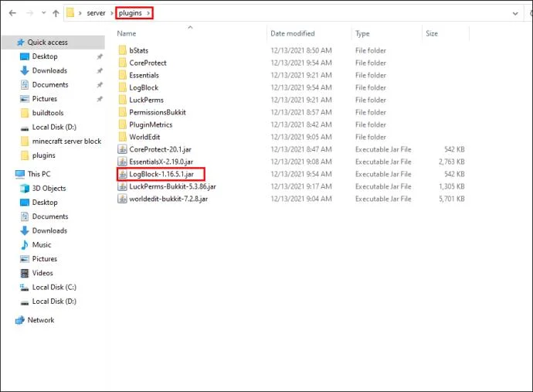The image size is (533, 392).
Task: Click the '2,763 KB' size value
Action: [451, 162]
